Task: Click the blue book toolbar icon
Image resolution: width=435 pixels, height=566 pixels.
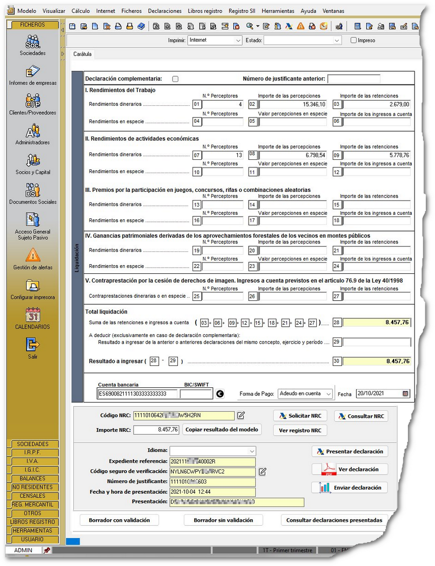Action: (x=141, y=26)
